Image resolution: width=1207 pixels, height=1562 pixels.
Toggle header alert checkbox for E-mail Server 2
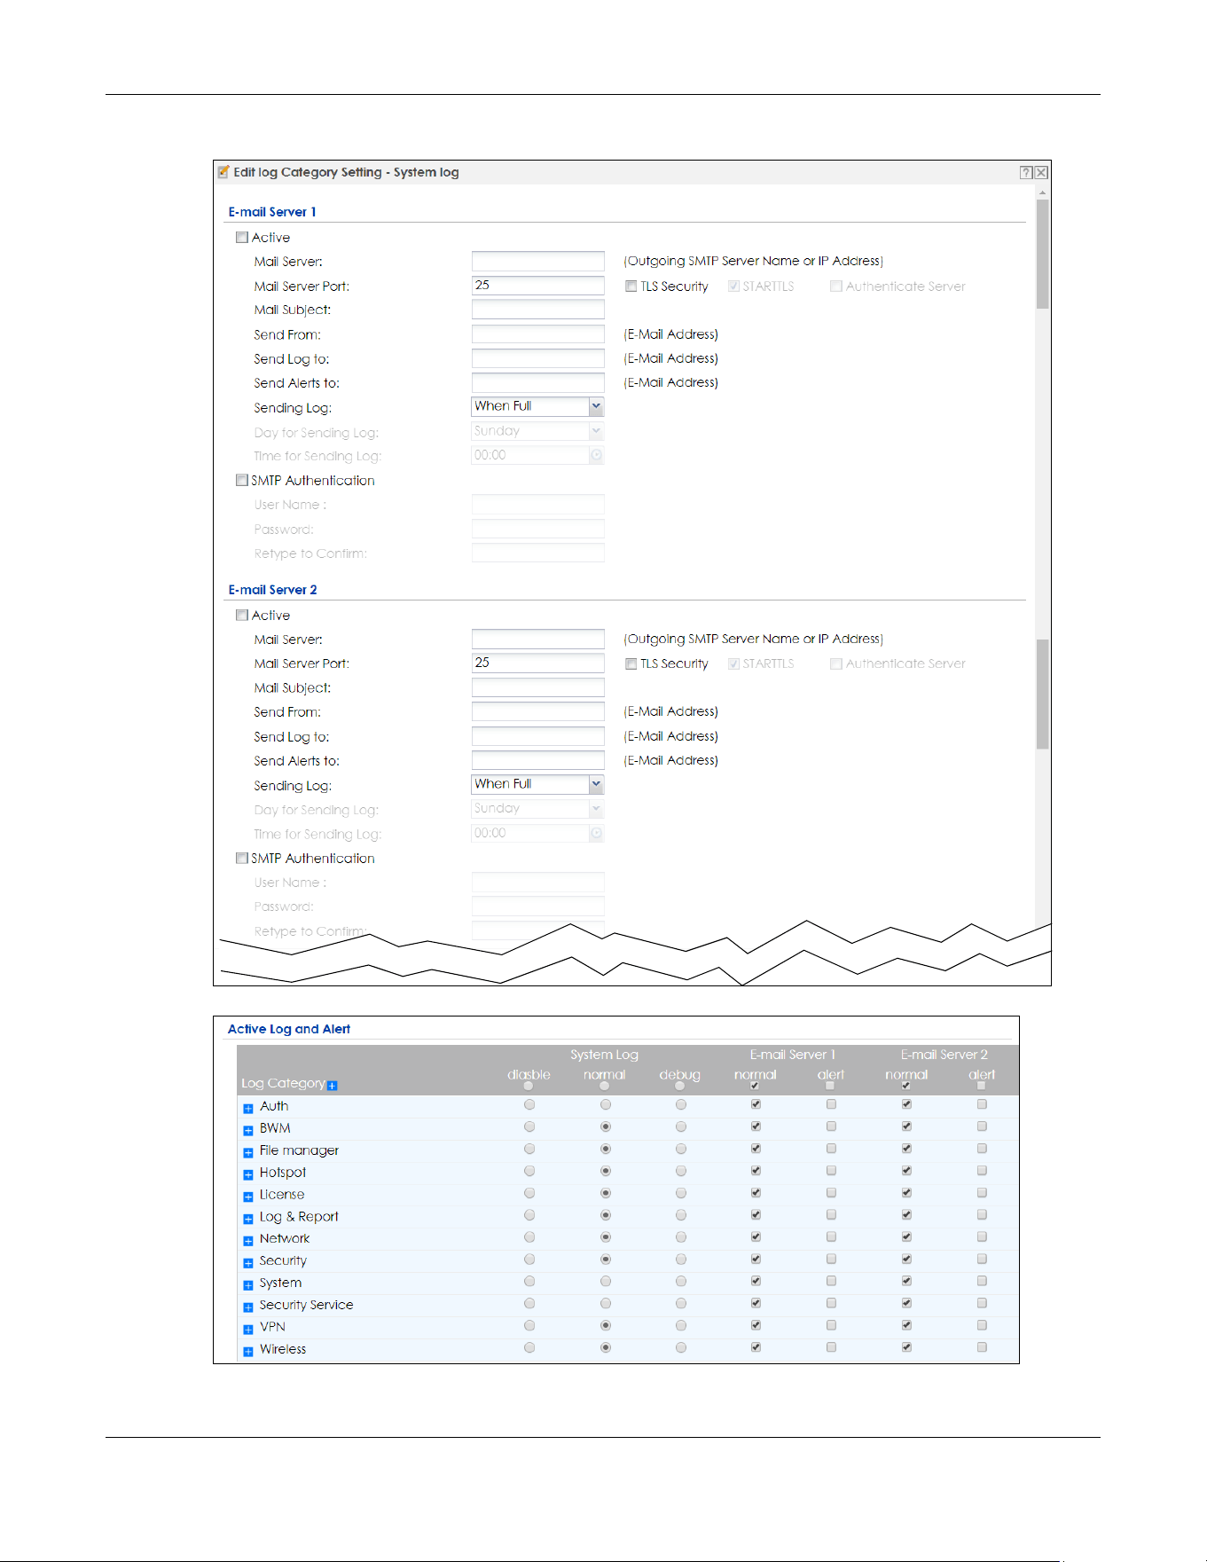(x=981, y=1086)
